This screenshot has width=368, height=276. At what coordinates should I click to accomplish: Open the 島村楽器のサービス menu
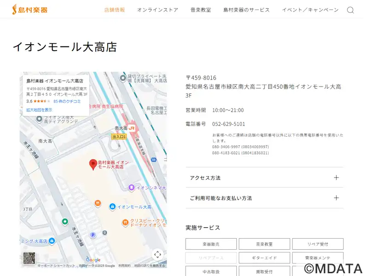point(247,10)
